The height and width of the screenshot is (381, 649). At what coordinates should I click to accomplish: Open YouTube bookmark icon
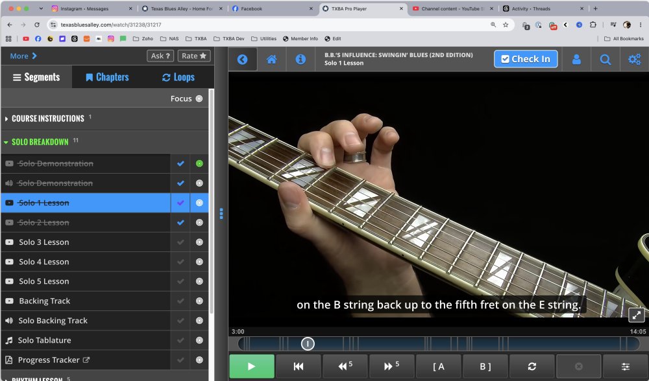(26, 39)
